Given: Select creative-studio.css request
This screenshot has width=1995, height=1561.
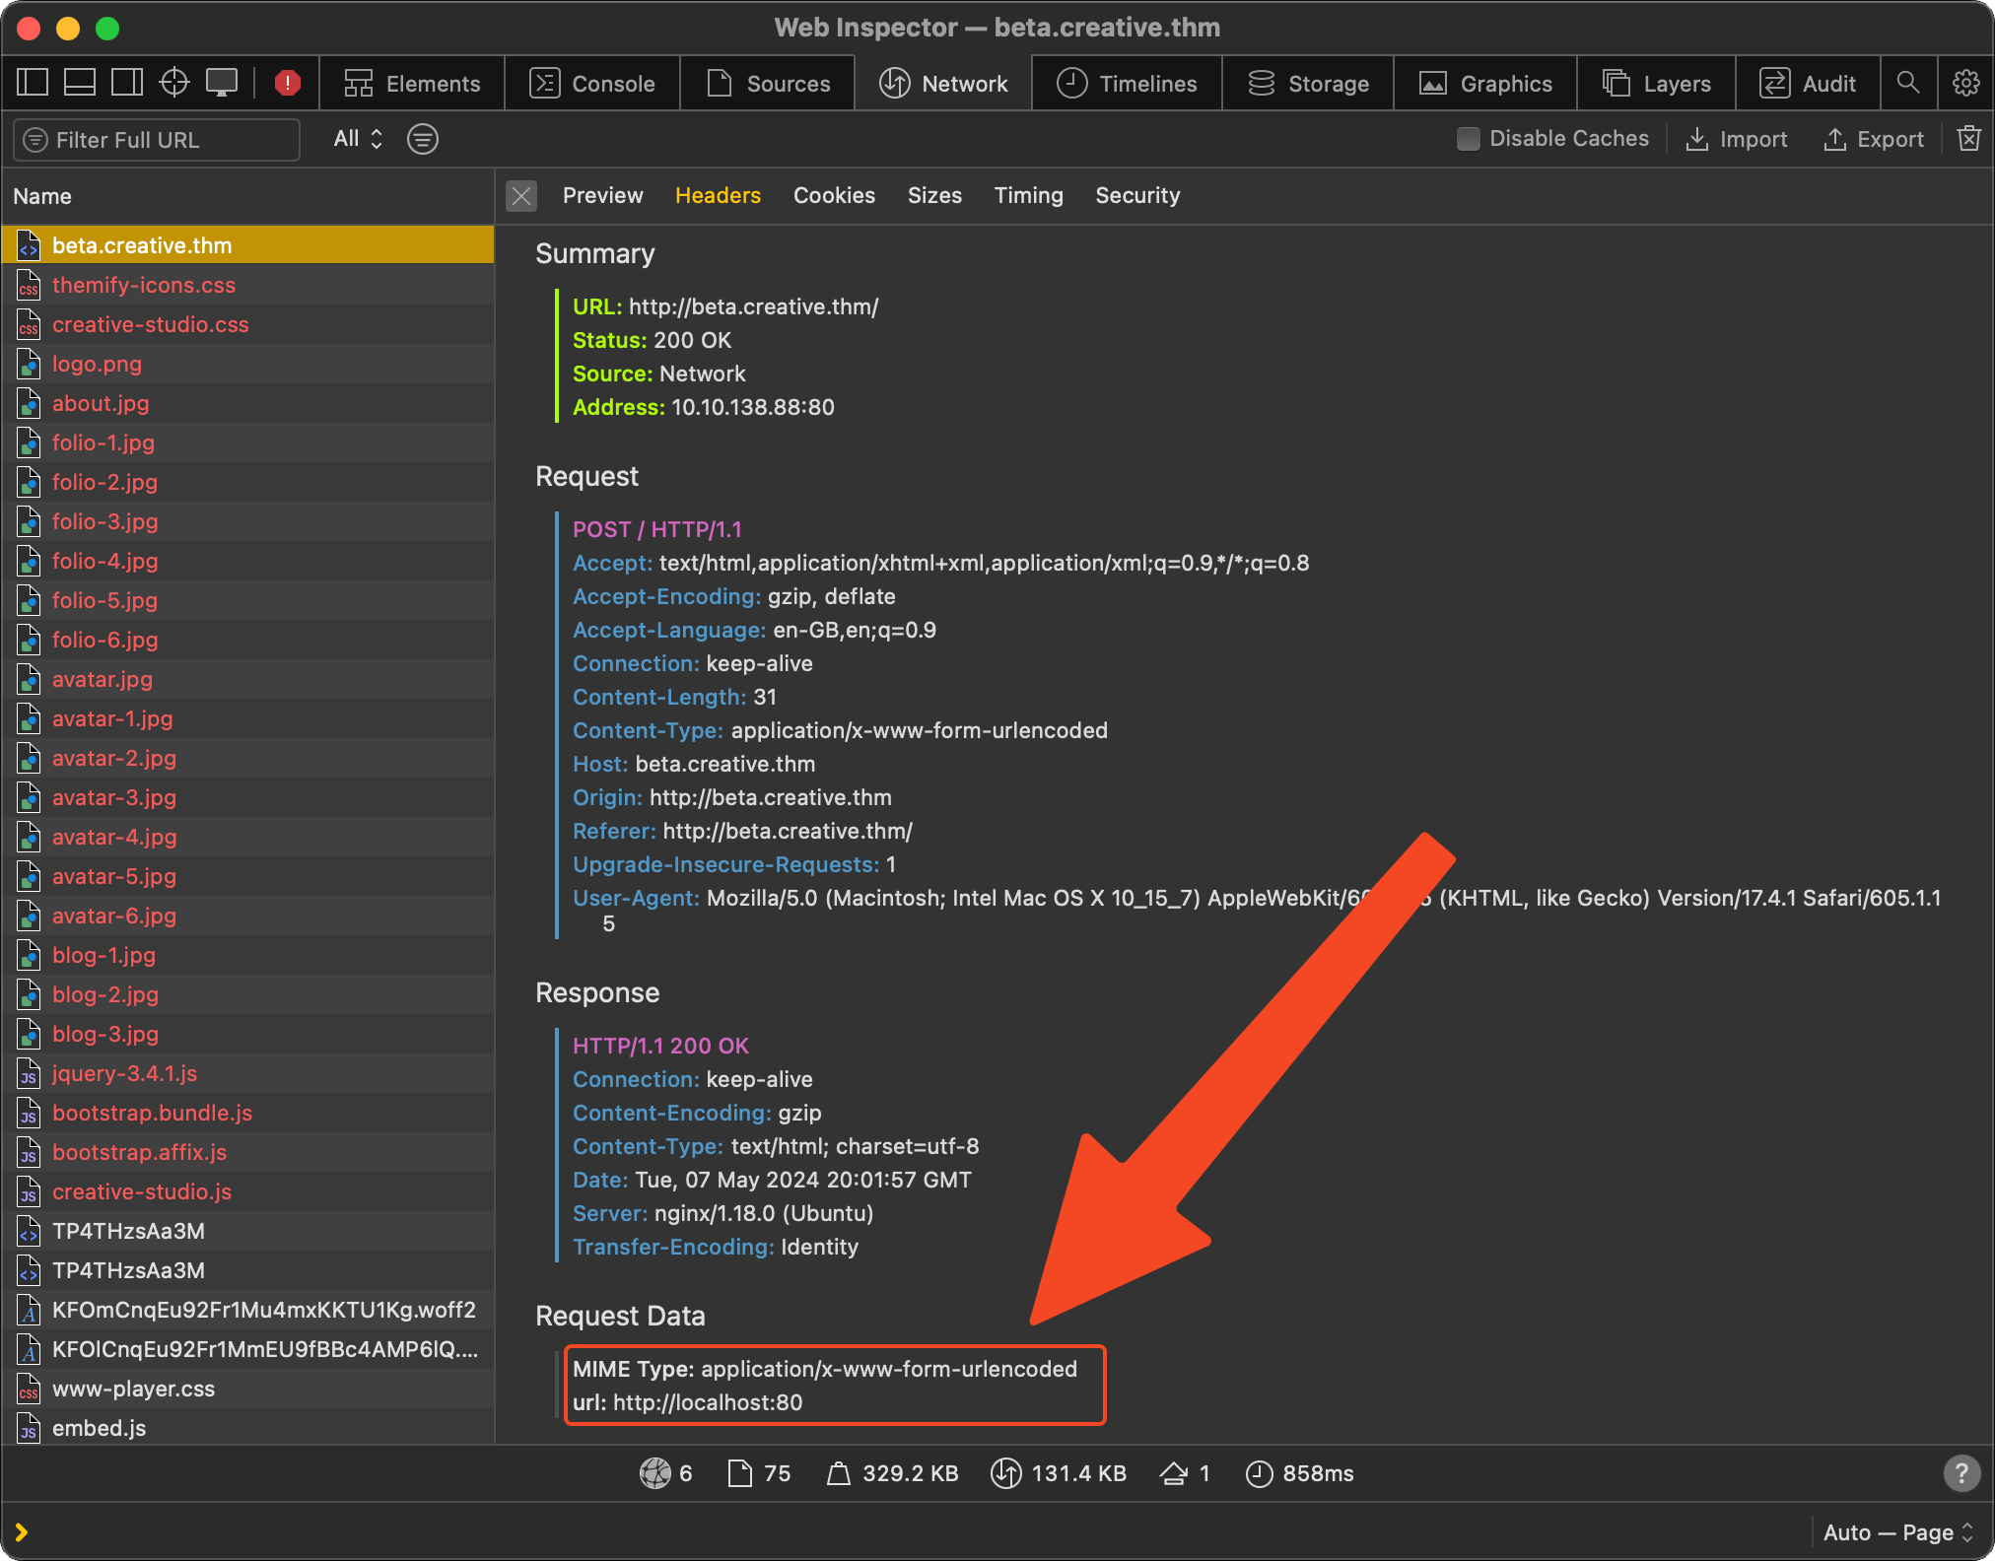Looking at the screenshot, I should point(247,324).
